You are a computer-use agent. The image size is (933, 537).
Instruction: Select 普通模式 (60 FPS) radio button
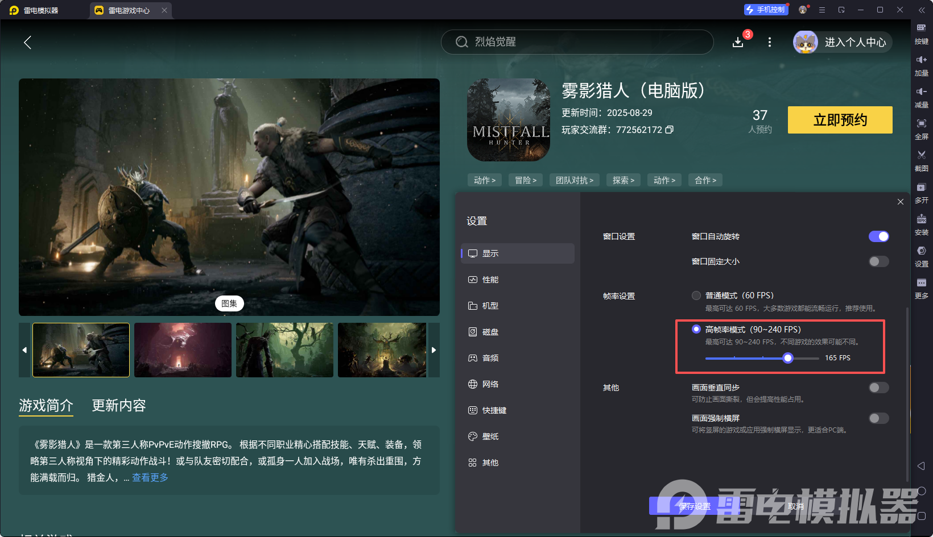[x=696, y=295]
